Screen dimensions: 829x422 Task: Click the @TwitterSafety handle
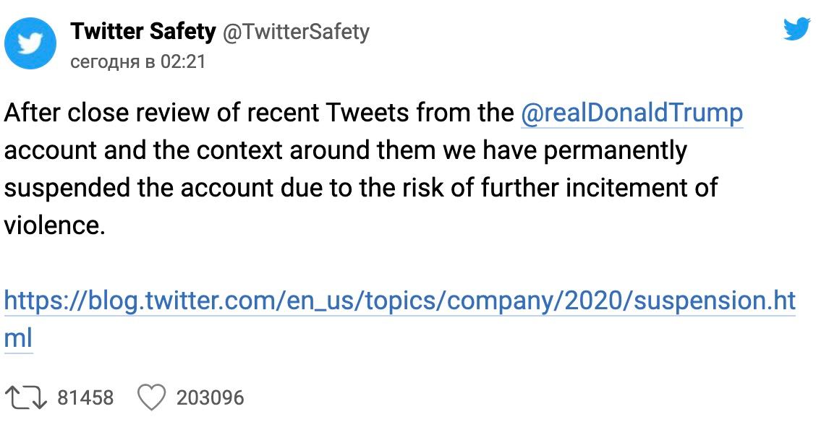click(x=296, y=32)
